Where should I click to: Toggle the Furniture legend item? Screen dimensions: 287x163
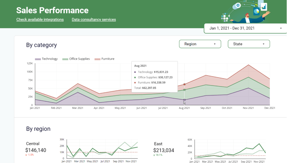click(104, 59)
